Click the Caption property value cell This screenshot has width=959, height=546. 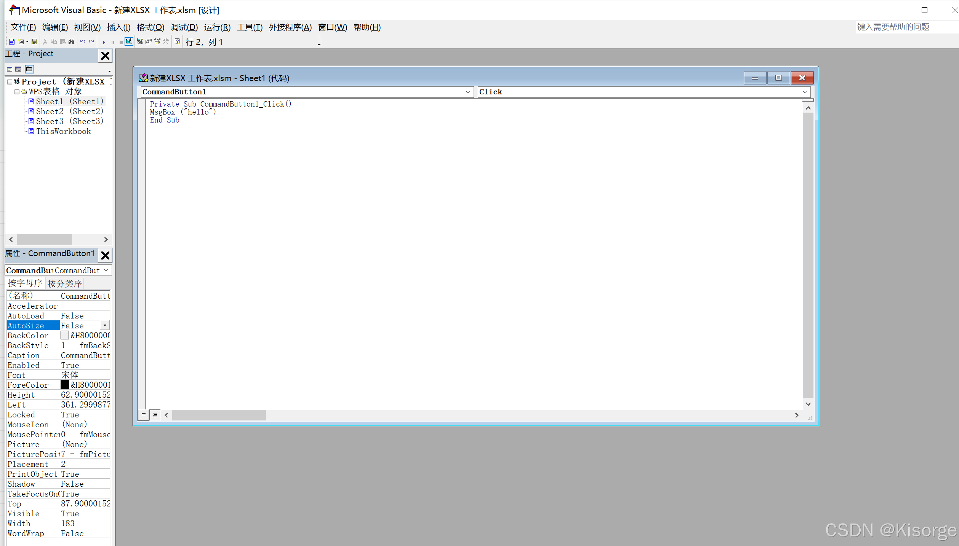[85, 355]
